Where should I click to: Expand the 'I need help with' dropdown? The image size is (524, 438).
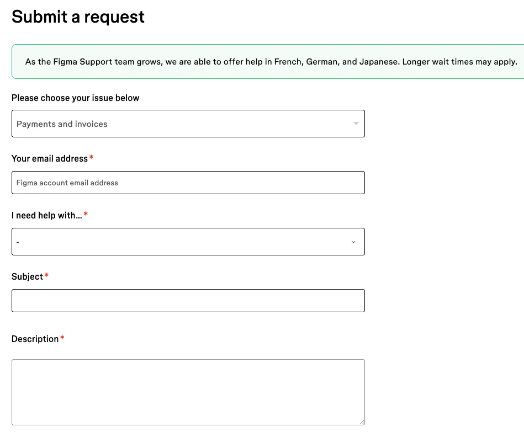pyautogui.click(x=188, y=242)
